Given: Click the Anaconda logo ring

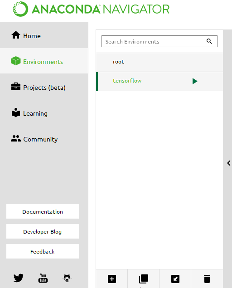Looking at the screenshot, I should pos(20,9).
